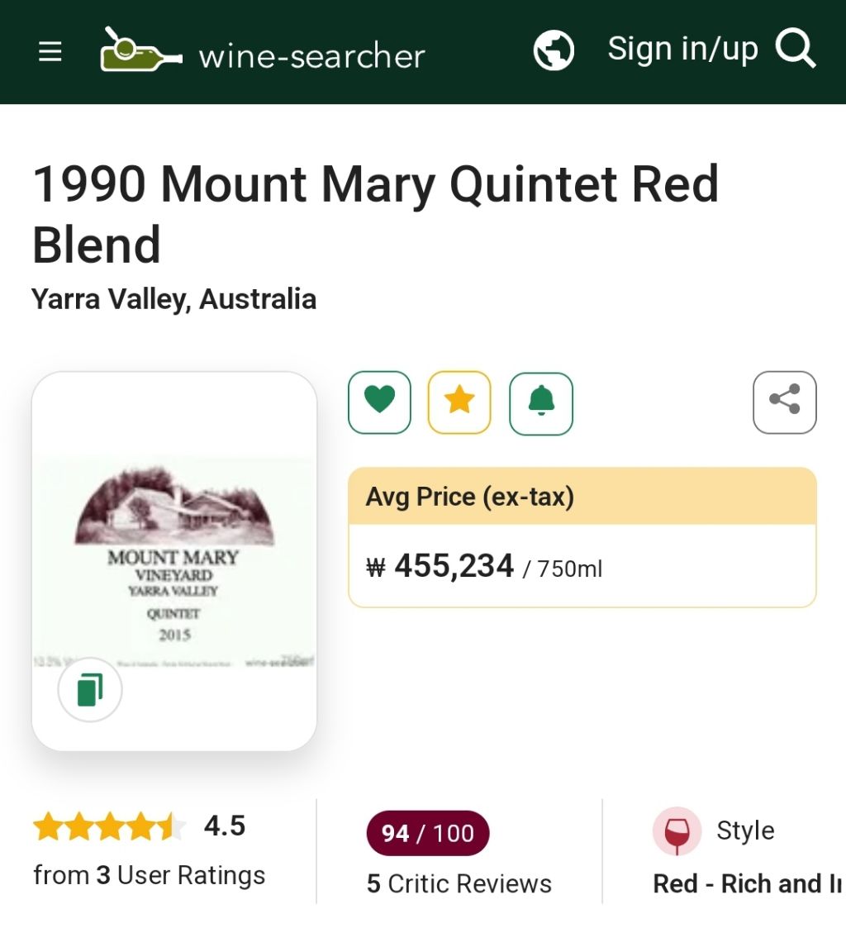
Task: Click the green copy label icon
Action: pos(90,690)
